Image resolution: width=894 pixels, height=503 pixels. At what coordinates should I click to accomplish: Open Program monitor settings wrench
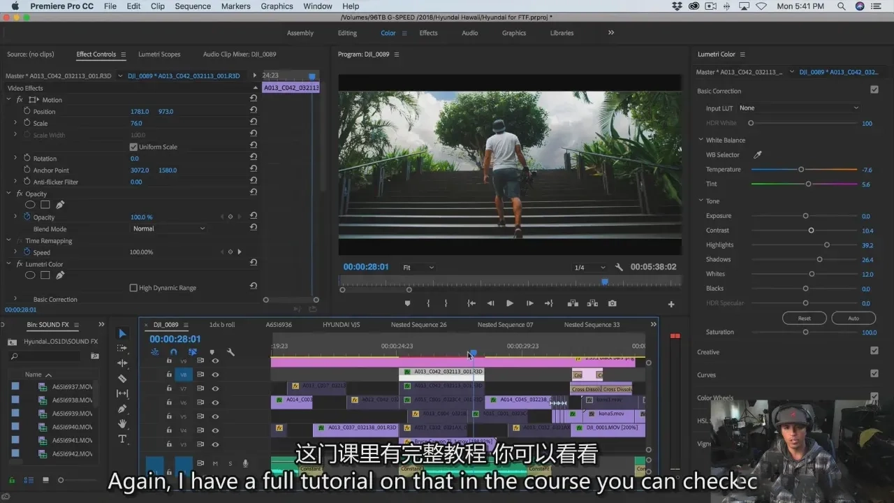click(619, 268)
